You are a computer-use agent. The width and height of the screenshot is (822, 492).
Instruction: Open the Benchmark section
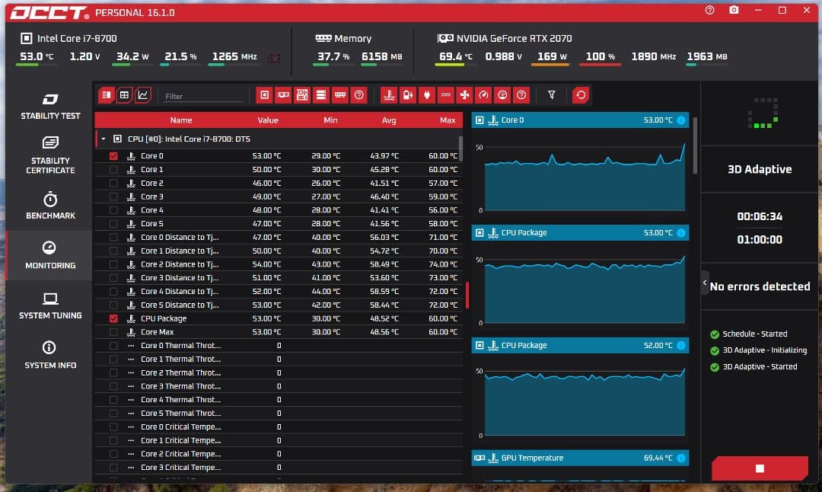50,206
